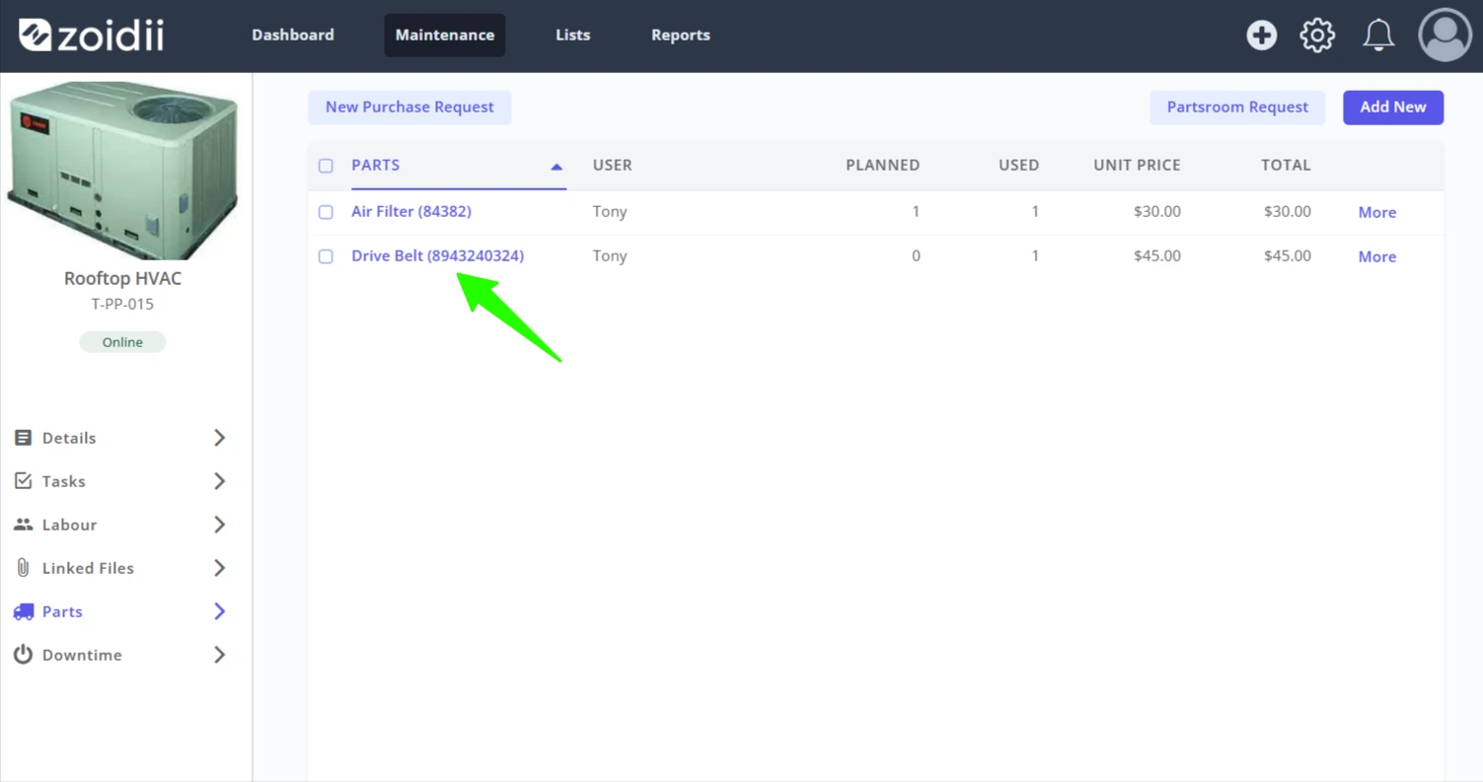Click the plus icon in top bar

point(1261,36)
